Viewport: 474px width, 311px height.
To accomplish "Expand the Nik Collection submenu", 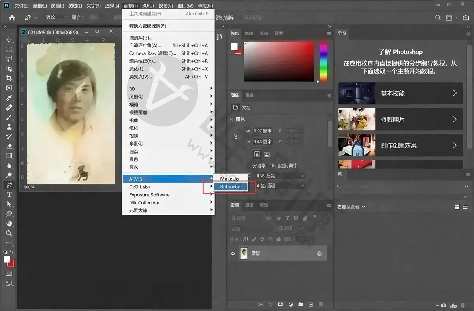I will 168,203.
